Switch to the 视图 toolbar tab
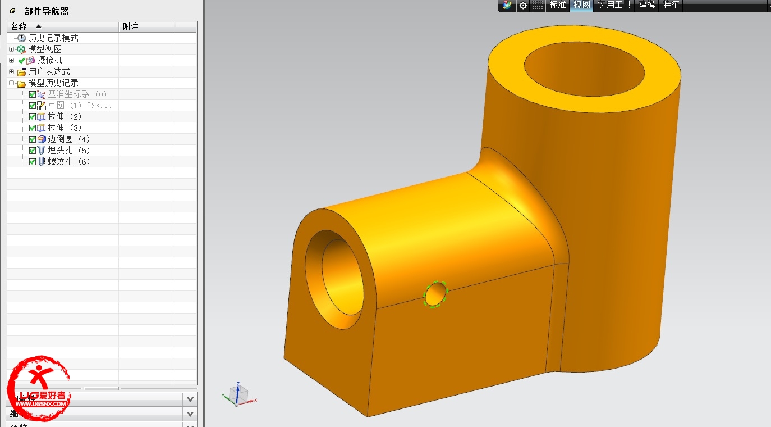The image size is (771, 427). coord(582,5)
